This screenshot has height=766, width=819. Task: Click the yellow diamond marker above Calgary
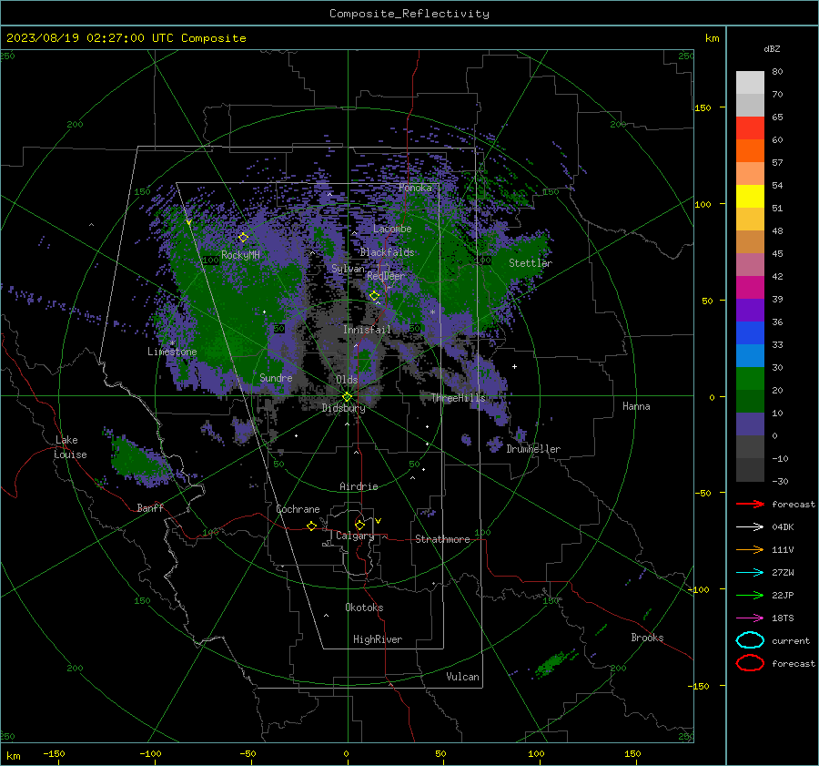pos(359,525)
